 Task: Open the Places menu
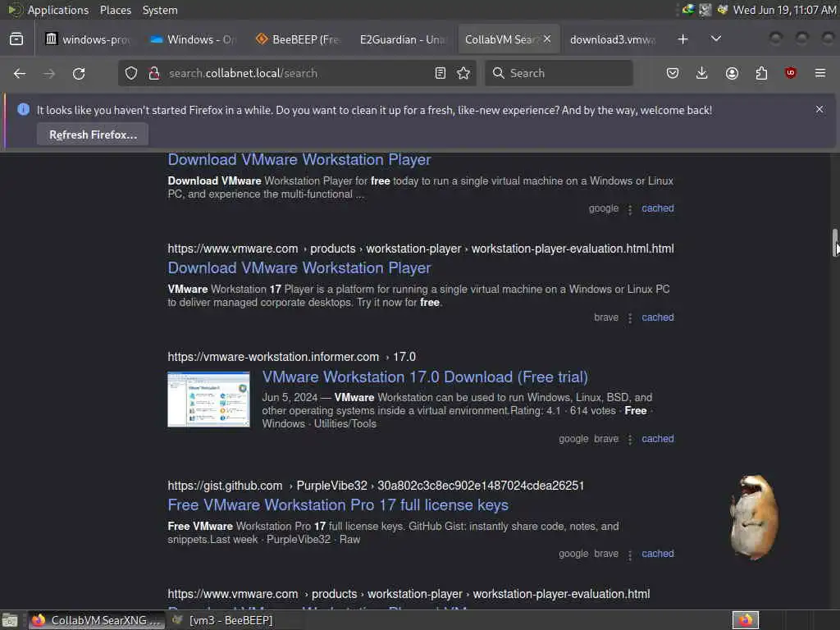(x=115, y=10)
